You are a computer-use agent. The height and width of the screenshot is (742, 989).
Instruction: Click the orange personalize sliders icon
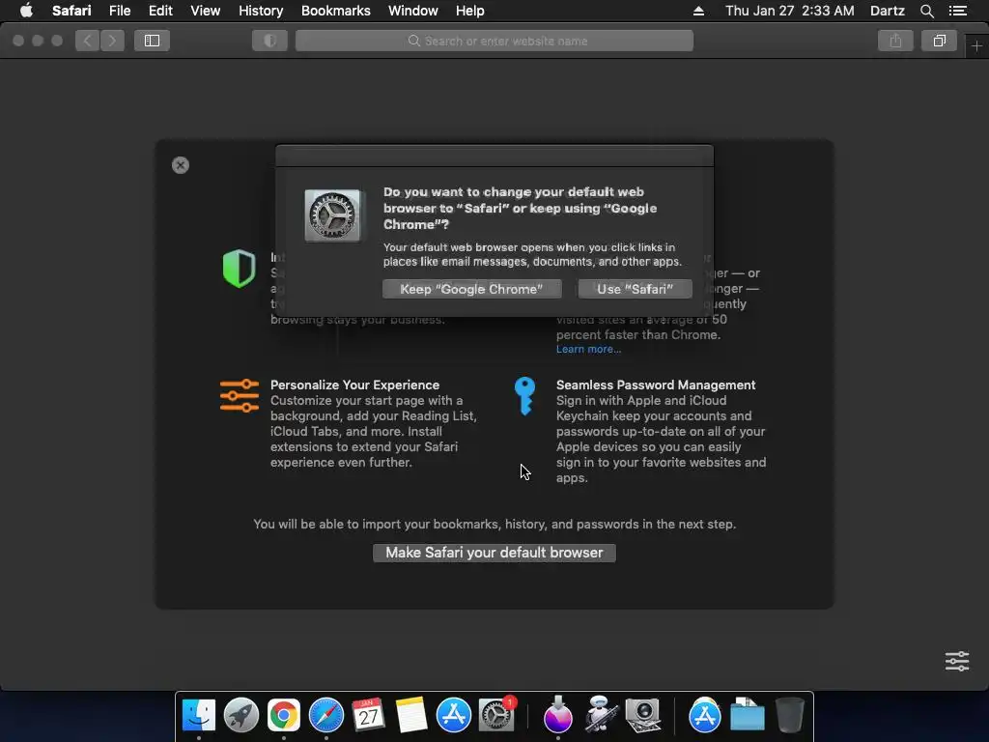pos(240,396)
